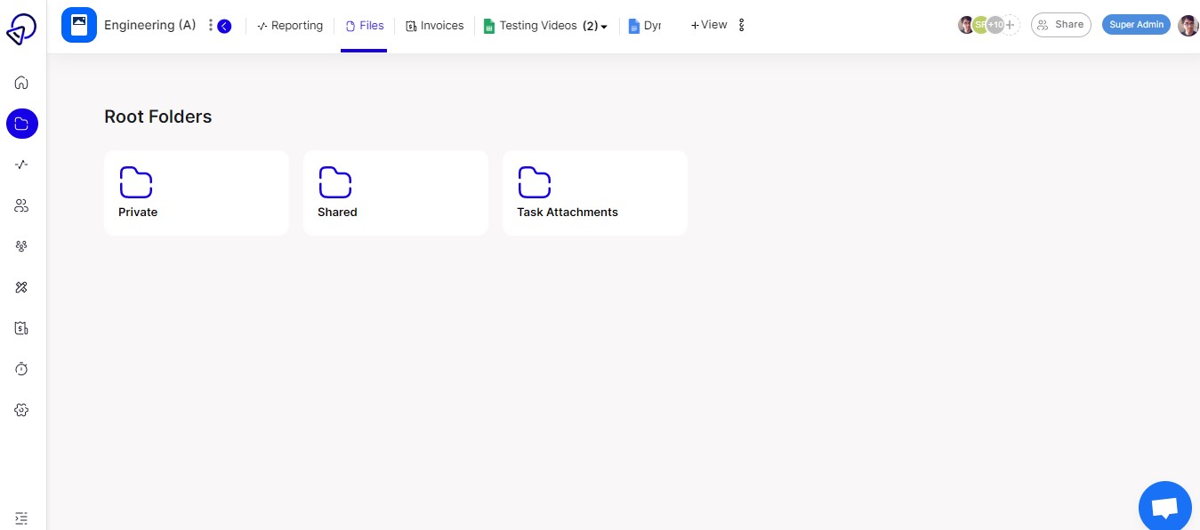The image size is (1200, 530).
Task: Click the Share button
Action: (x=1060, y=24)
